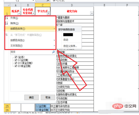The image size is (139, 115).
Task: Uncheck the (2)(非全日制) checkbox
Action: pos(16,63)
